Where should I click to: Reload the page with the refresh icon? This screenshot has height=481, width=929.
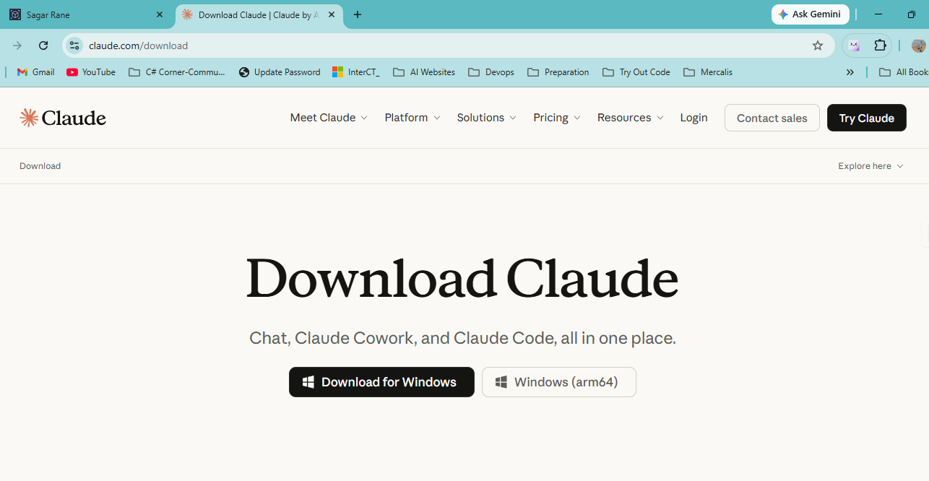click(43, 45)
